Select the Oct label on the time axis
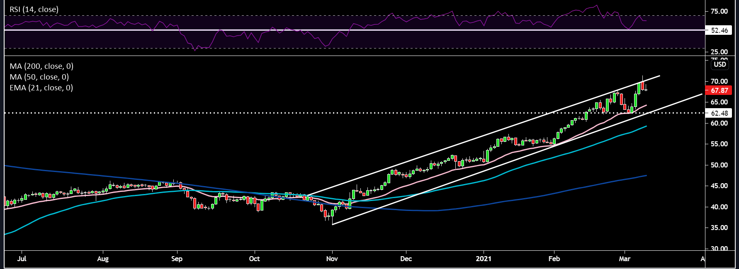Viewport: 739px width, 269px height. click(254, 259)
